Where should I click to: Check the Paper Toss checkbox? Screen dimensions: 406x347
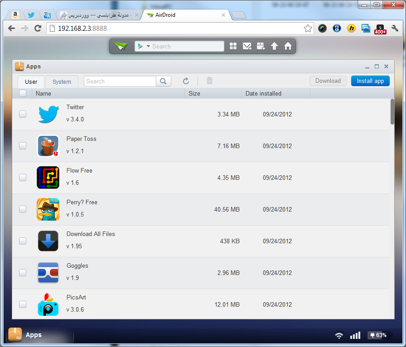[23, 146]
